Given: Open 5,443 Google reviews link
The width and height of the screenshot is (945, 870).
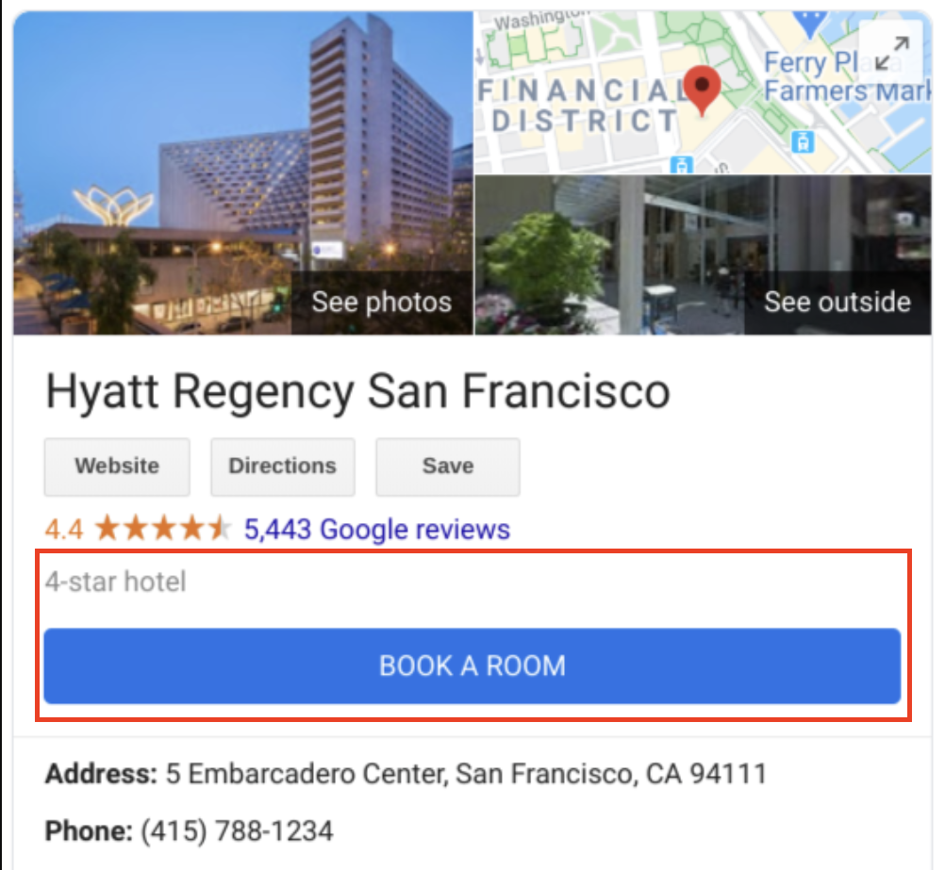Looking at the screenshot, I should tap(376, 530).
